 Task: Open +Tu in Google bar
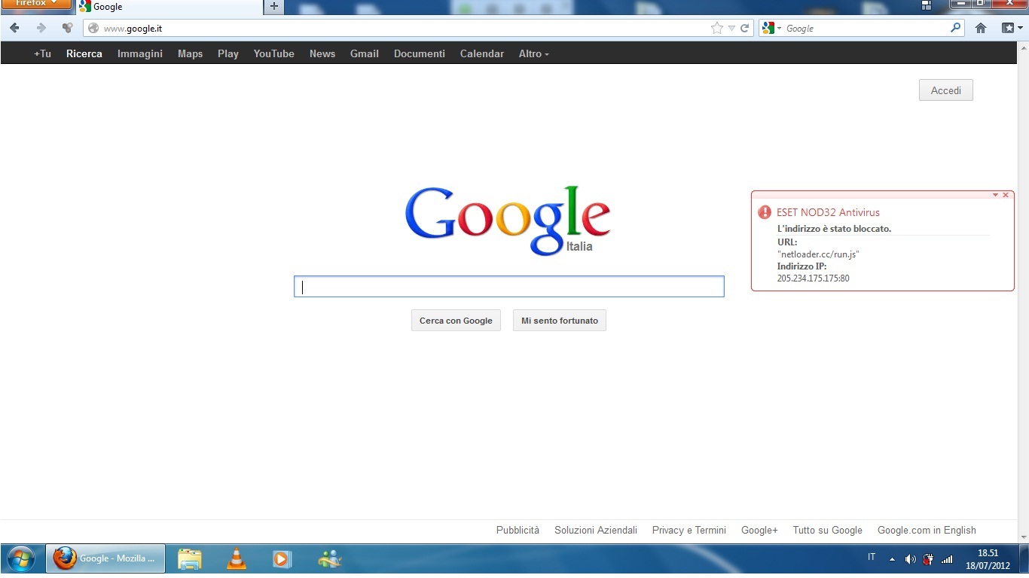[x=42, y=53]
